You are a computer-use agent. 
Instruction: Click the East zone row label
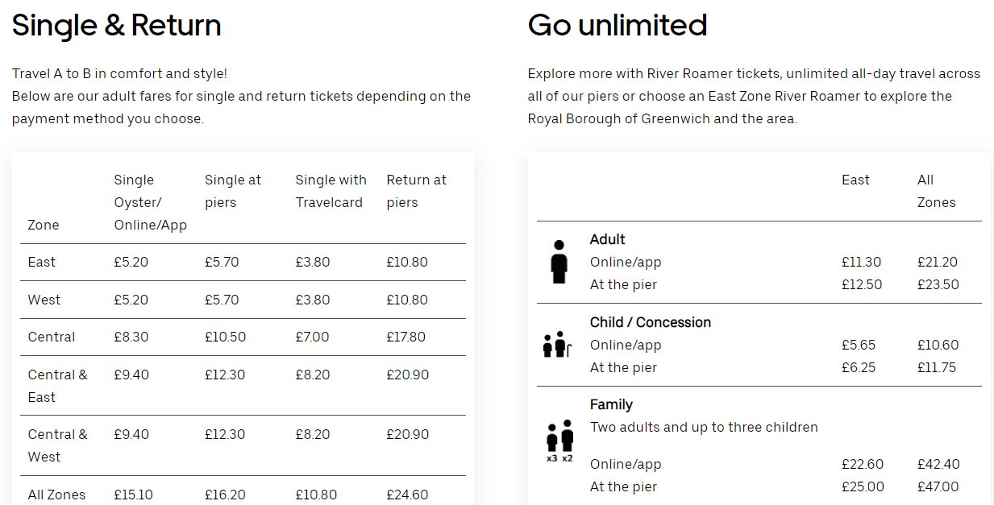pyautogui.click(x=42, y=262)
